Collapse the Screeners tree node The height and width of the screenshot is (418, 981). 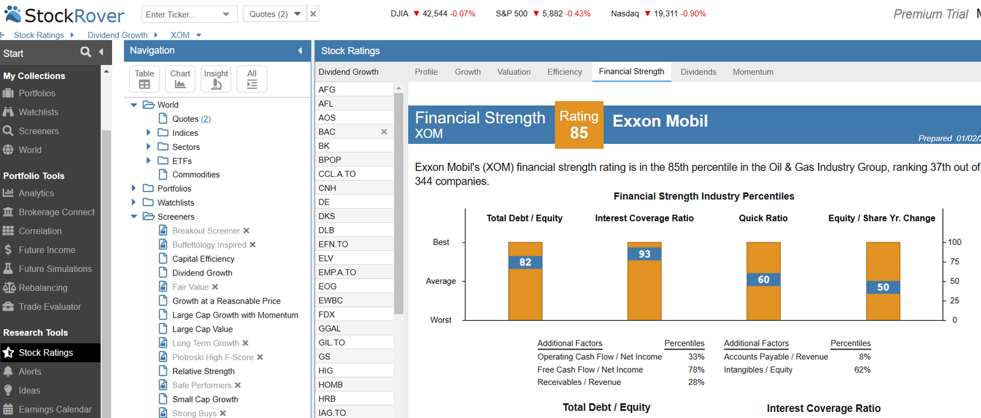pos(134,217)
